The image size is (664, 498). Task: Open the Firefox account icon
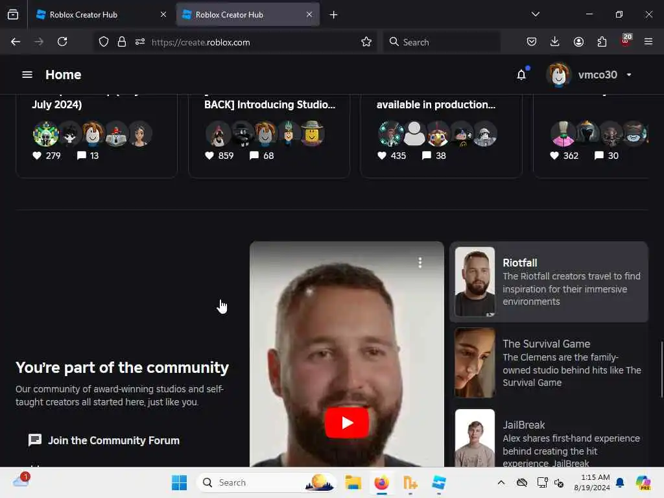click(x=578, y=41)
